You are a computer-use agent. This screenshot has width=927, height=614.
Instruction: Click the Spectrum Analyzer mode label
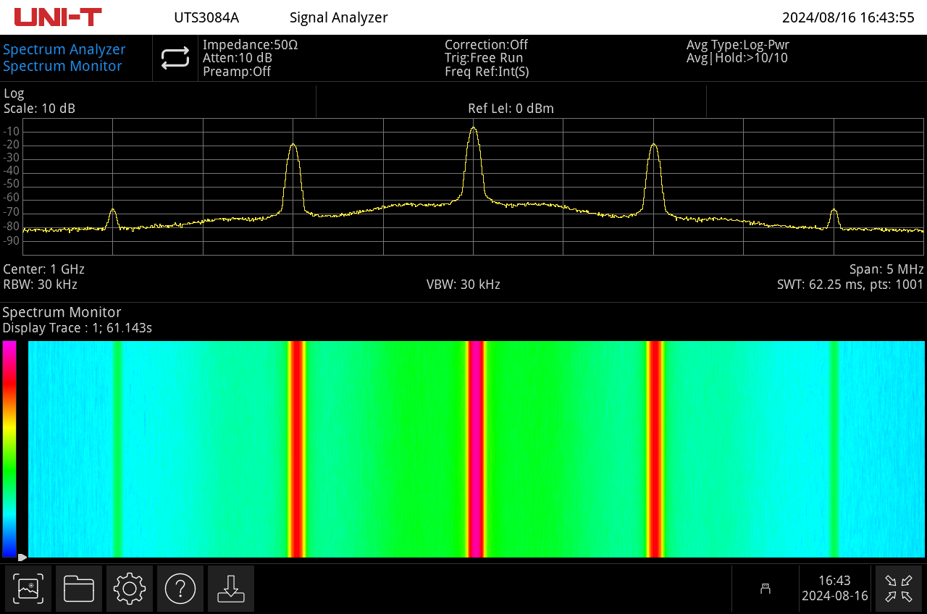click(x=64, y=49)
